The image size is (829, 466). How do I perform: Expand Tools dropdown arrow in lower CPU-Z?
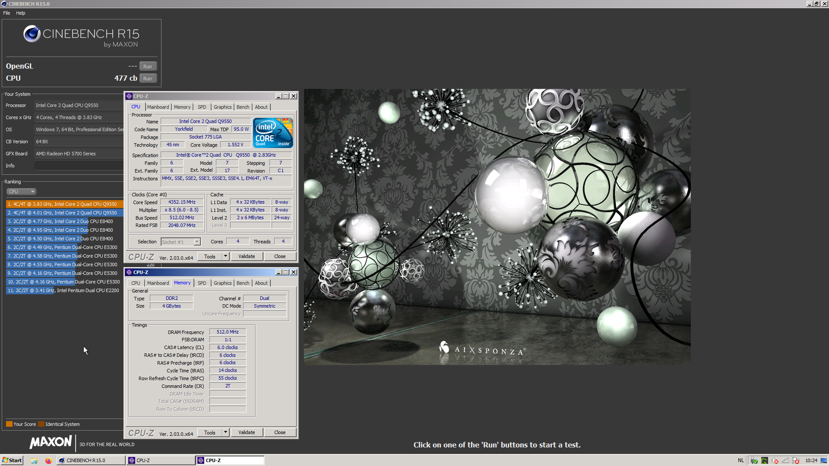[225, 432]
